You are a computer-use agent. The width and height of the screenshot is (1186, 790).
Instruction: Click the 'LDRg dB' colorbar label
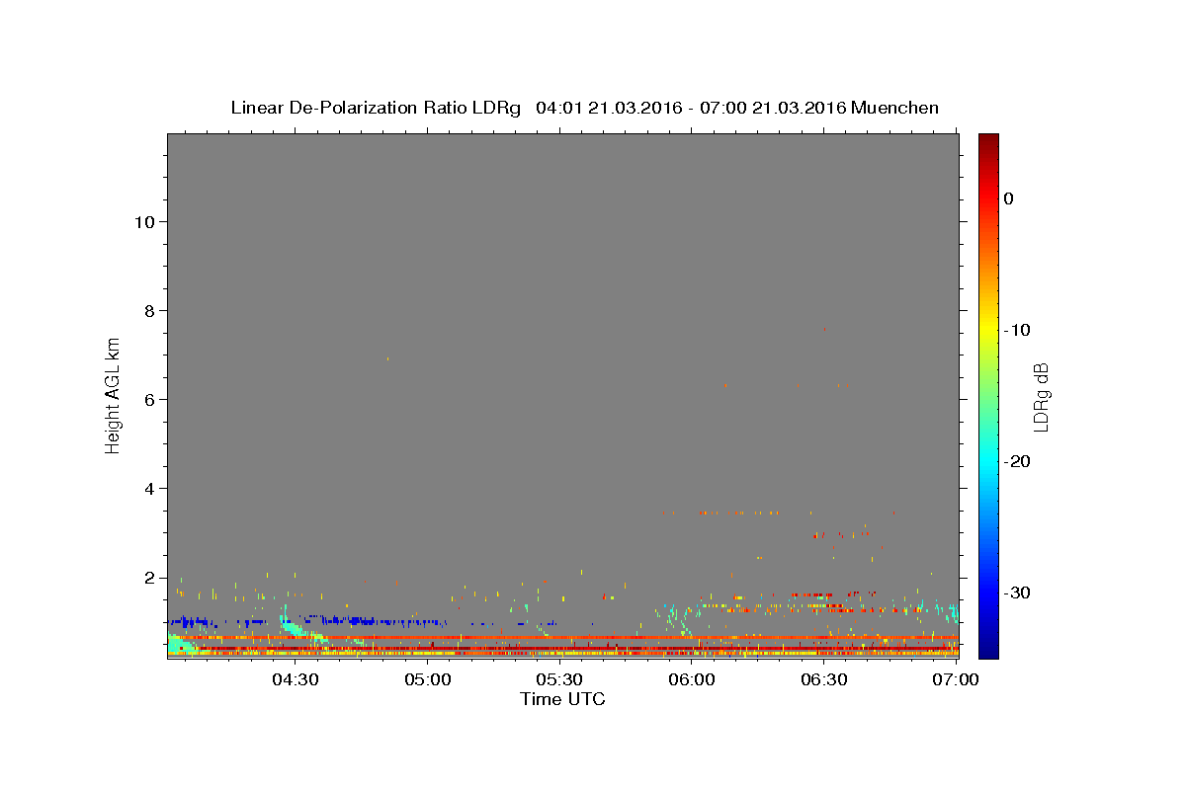coord(1040,397)
